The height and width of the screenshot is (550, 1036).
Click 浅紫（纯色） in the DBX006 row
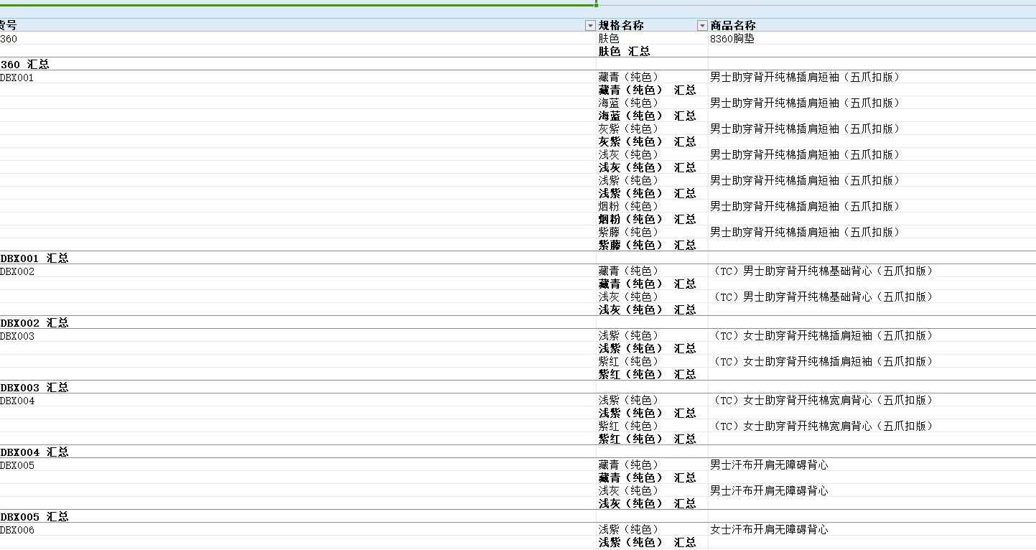(628, 530)
